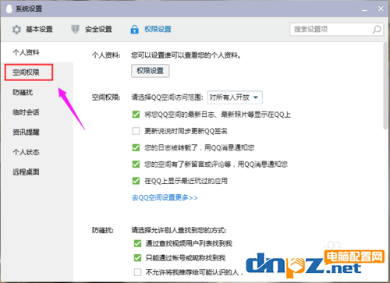
Task: Select 个人状态 in the sidebar
Action: pos(26,152)
